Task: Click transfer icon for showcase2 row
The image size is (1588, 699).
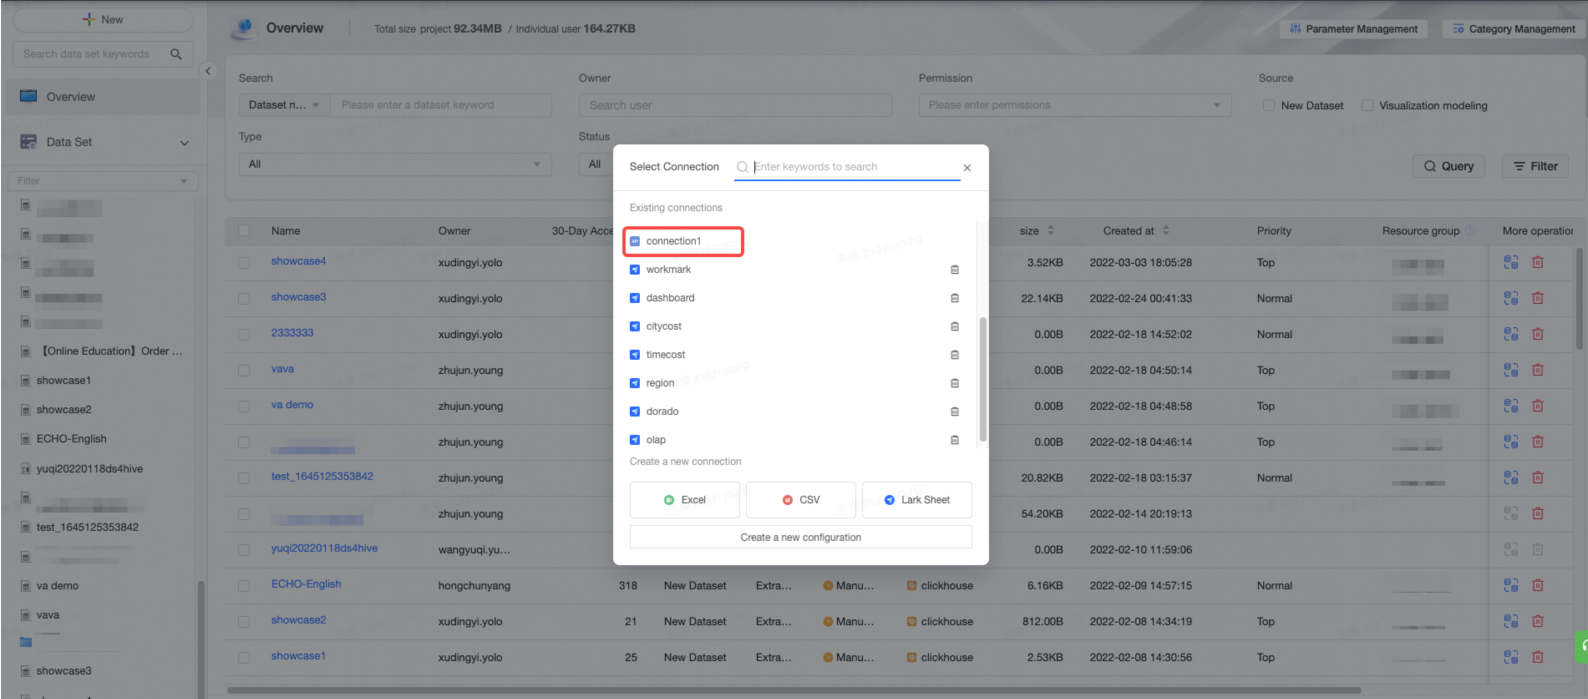Action: pos(1510,621)
